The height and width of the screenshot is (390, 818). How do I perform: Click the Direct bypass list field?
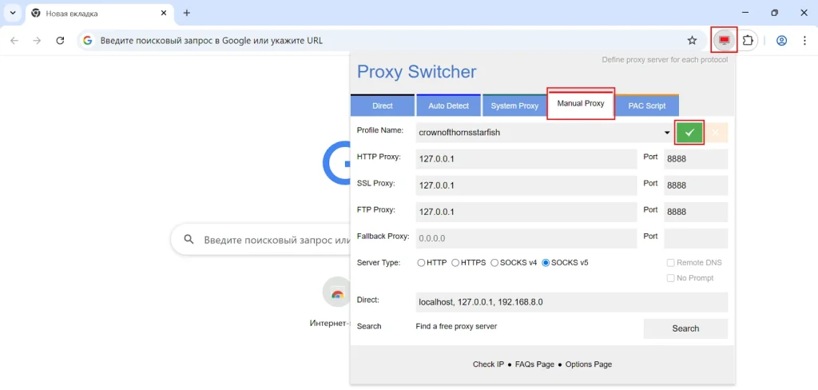572,302
